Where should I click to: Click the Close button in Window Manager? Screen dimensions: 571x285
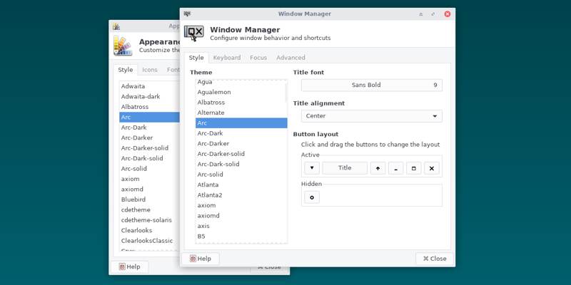[x=435, y=259]
